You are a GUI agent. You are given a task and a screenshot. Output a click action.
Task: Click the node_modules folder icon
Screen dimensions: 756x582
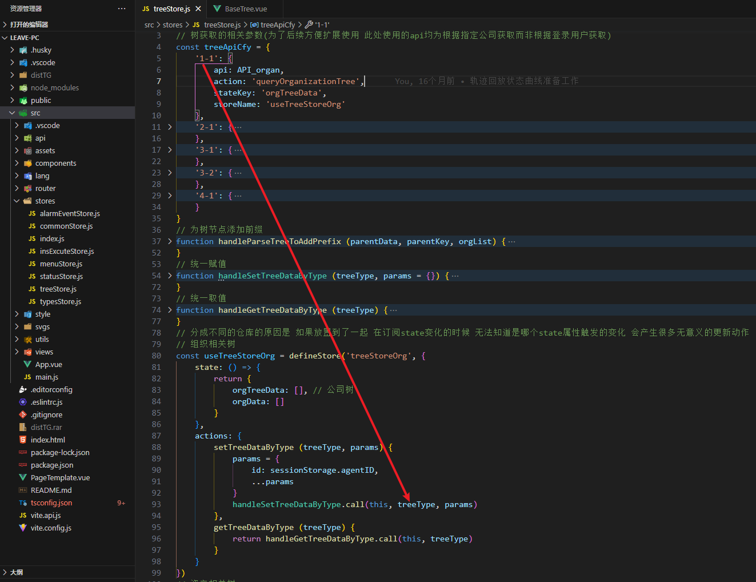click(23, 88)
